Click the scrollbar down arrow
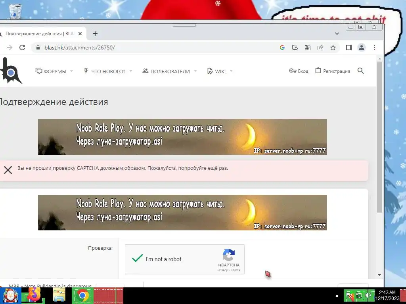 pos(379,275)
